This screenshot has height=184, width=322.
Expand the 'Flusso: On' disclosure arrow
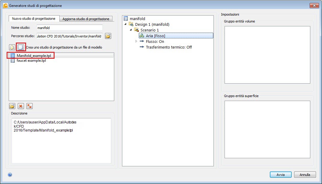[x=136, y=41]
